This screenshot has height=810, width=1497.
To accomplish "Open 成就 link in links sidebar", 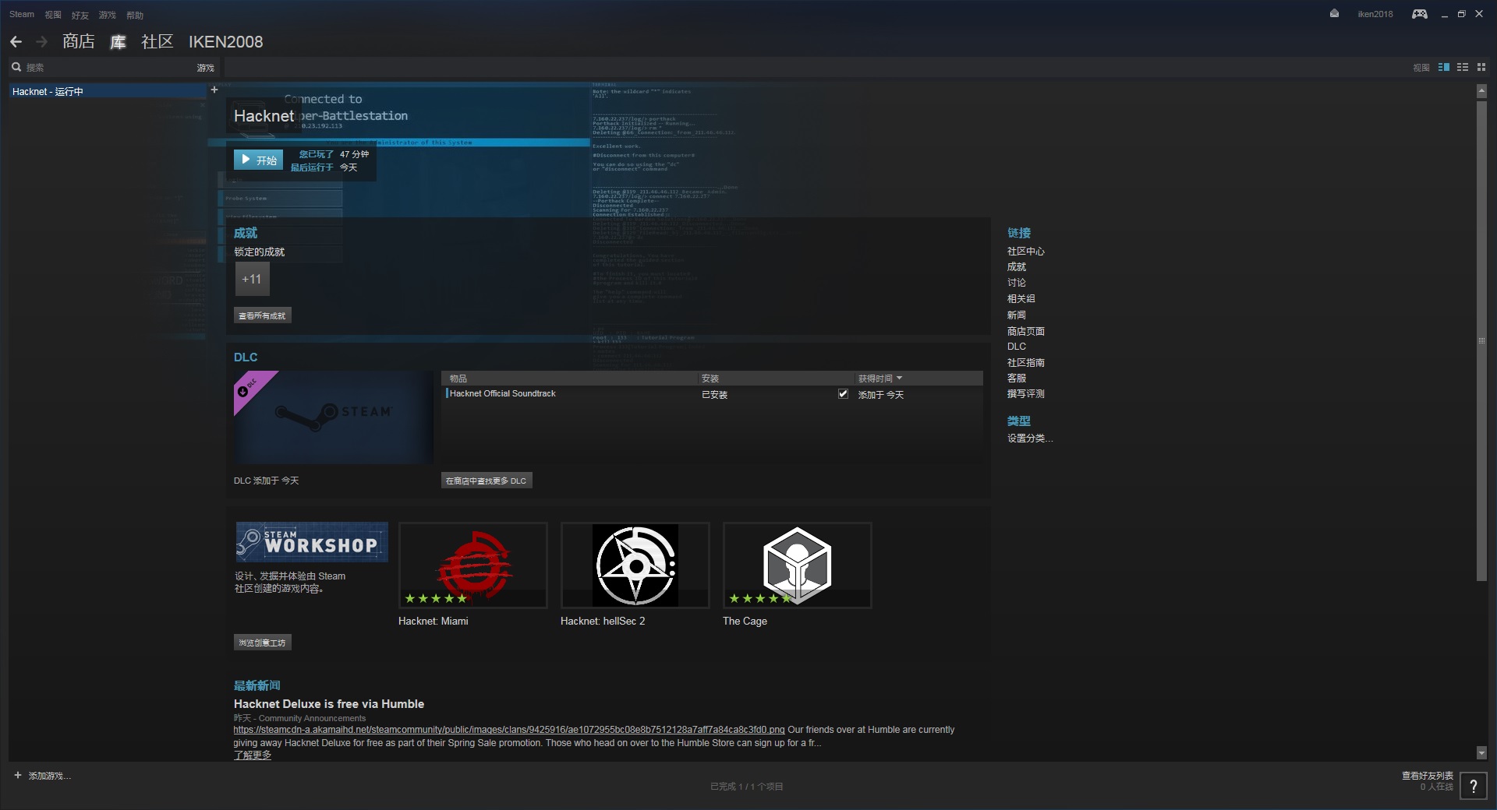I will point(1017,266).
